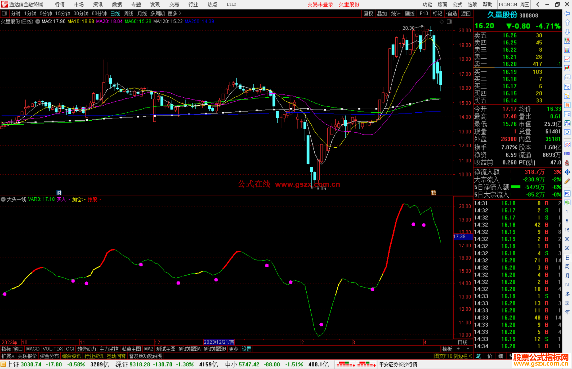Click the candlestick chart icon in sidebar
The width and height of the screenshot is (572, 369).
[567, 68]
